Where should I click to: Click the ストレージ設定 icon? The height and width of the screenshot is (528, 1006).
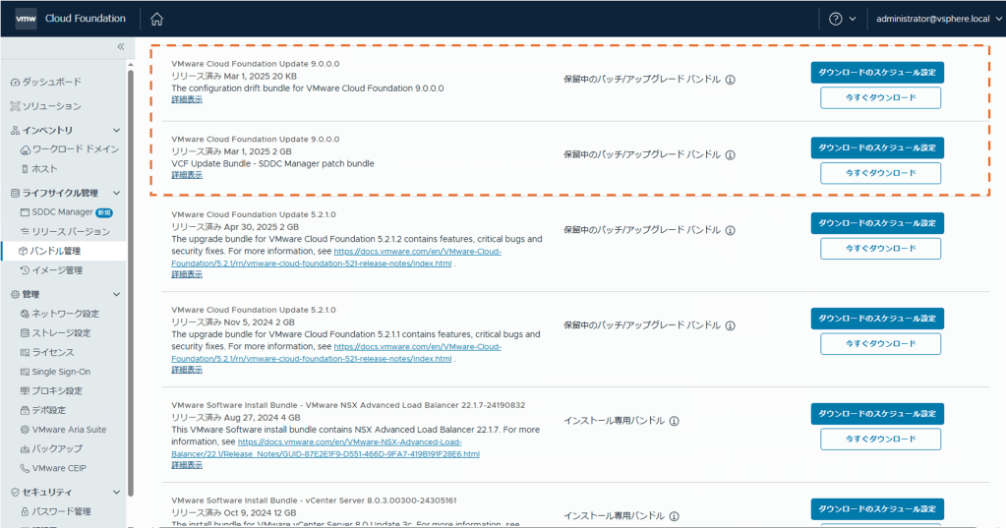[x=25, y=333]
